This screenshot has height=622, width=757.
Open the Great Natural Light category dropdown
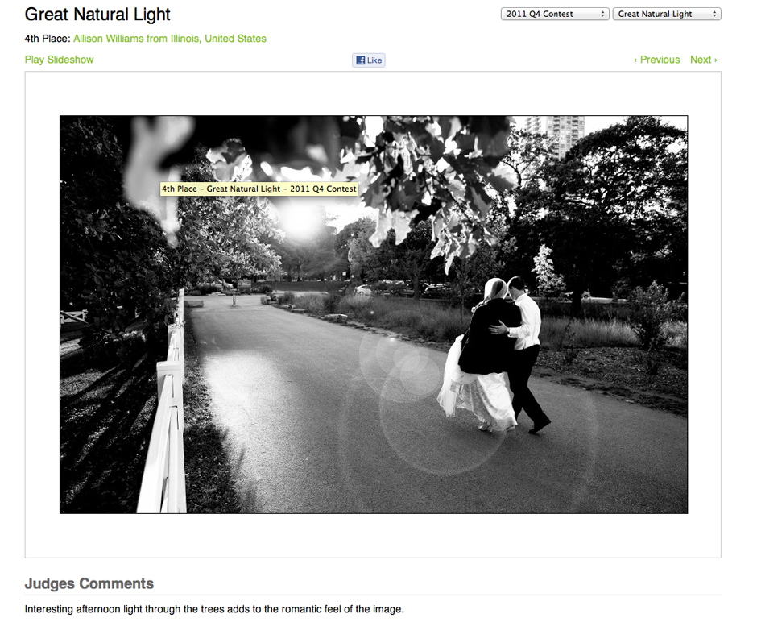(666, 14)
